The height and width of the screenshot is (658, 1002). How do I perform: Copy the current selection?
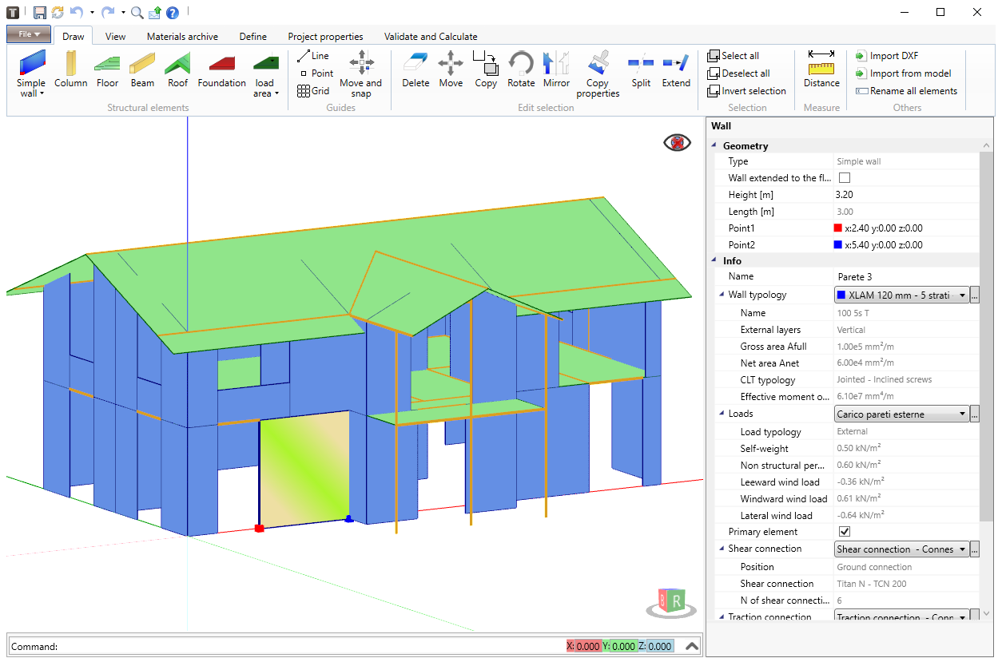[x=486, y=69]
